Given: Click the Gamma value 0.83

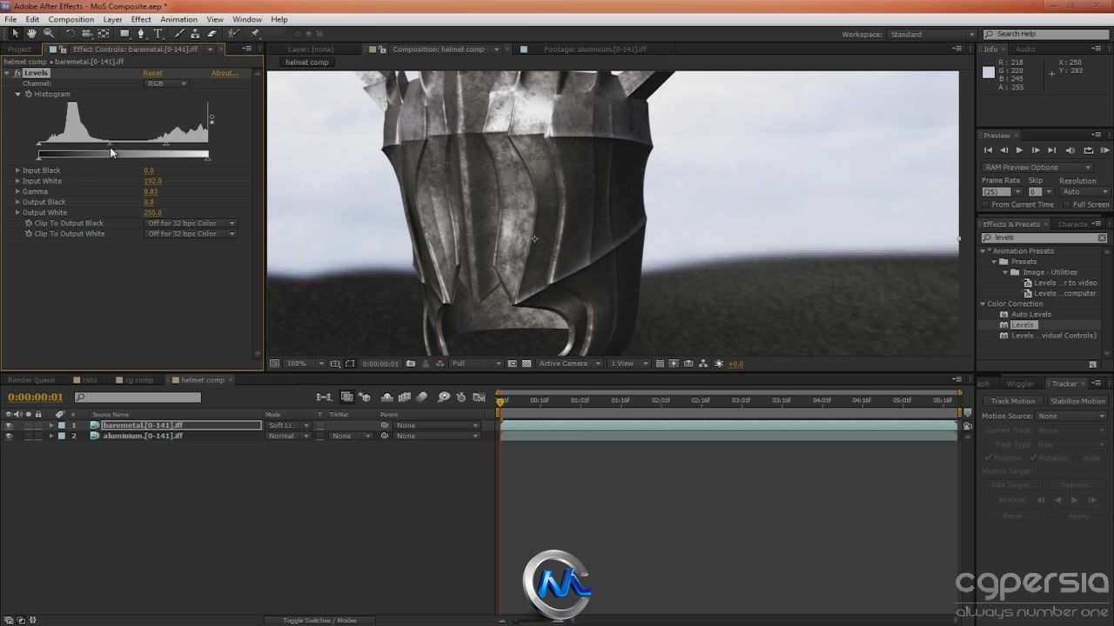Looking at the screenshot, I should pos(151,191).
